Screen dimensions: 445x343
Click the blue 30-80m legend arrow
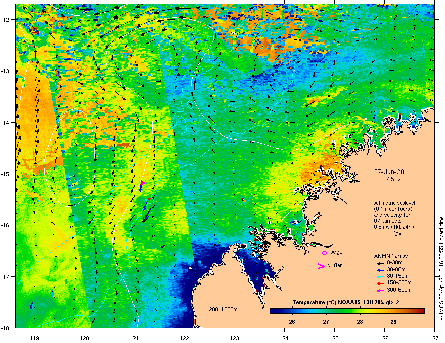coord(380,270)
